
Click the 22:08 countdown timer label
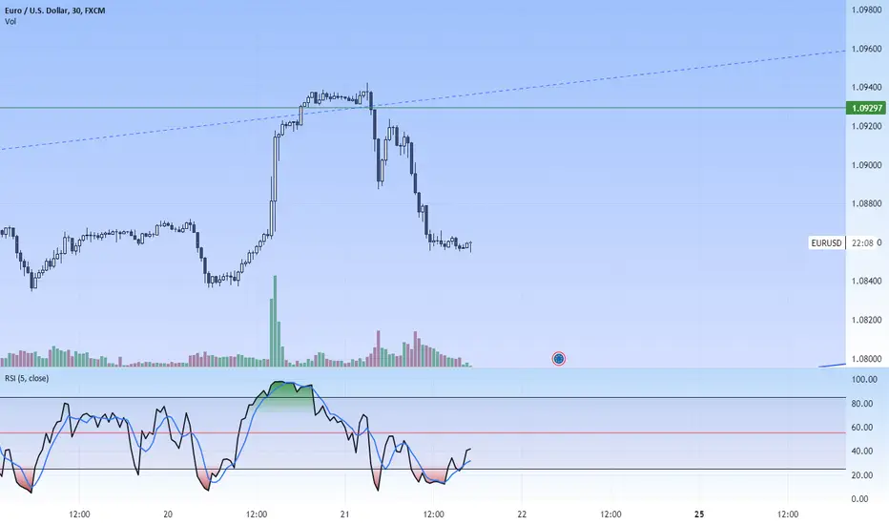pyautogui.click(x=862, y=242)
